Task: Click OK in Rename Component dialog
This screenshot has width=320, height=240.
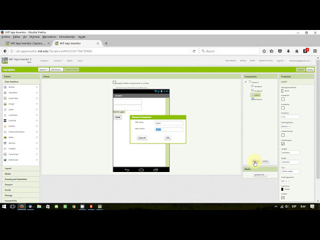Action: [x=167, y=138]
